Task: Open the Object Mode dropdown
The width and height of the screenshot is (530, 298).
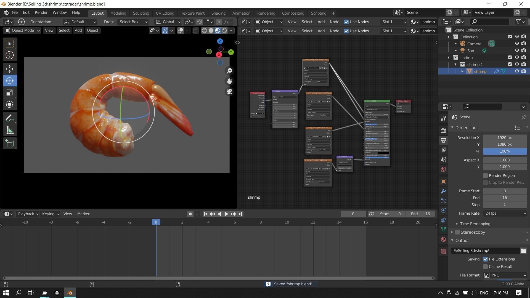Action: coord(22,31)
